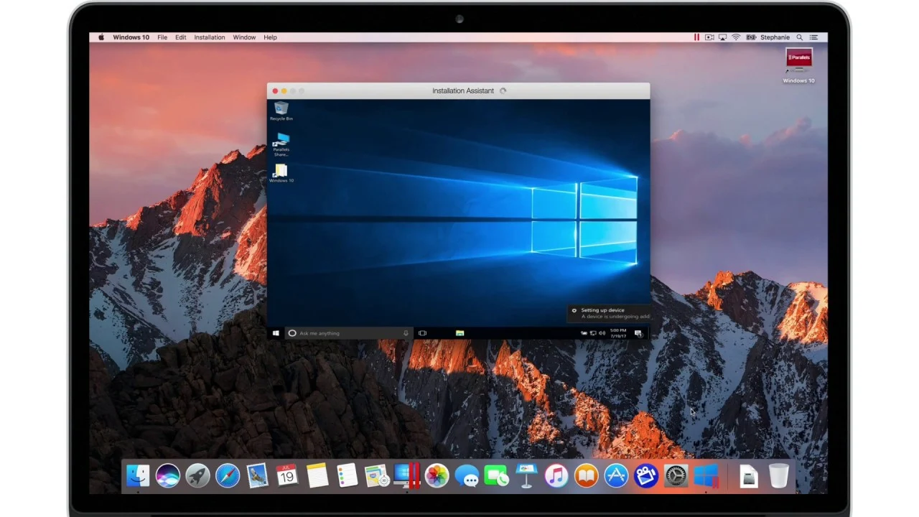Open iTunes from the Dock
This screenshot has height=517, width=919.
pyautogui.click(x=556, y=475)
